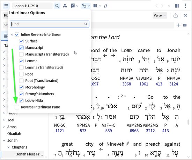
Task: Click Strong's number 559
Action: [x=109, y=131]
